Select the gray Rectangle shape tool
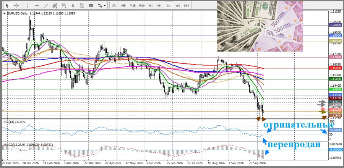This screenshot has height=168, width=344. click(91, 5)
